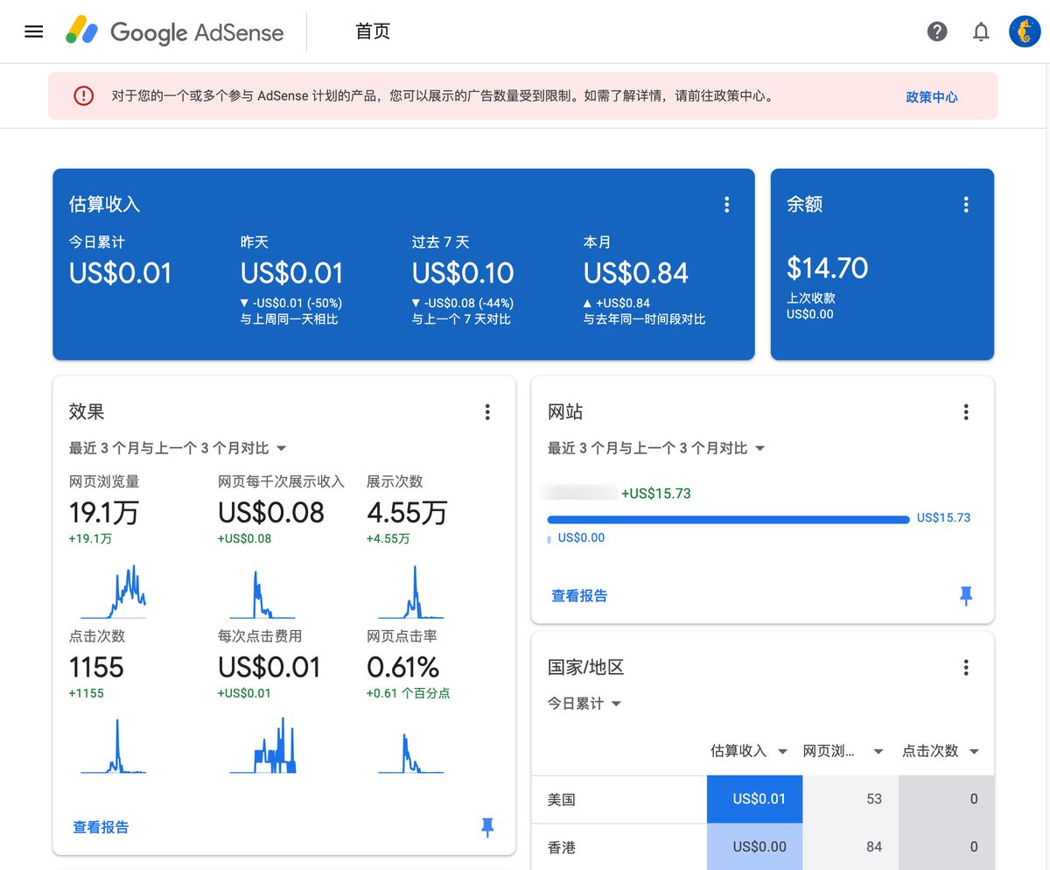This screenshot has width=1050, height=870.
Task: Click the 上次收款 US$0.00 label
Action: [811, 306]
